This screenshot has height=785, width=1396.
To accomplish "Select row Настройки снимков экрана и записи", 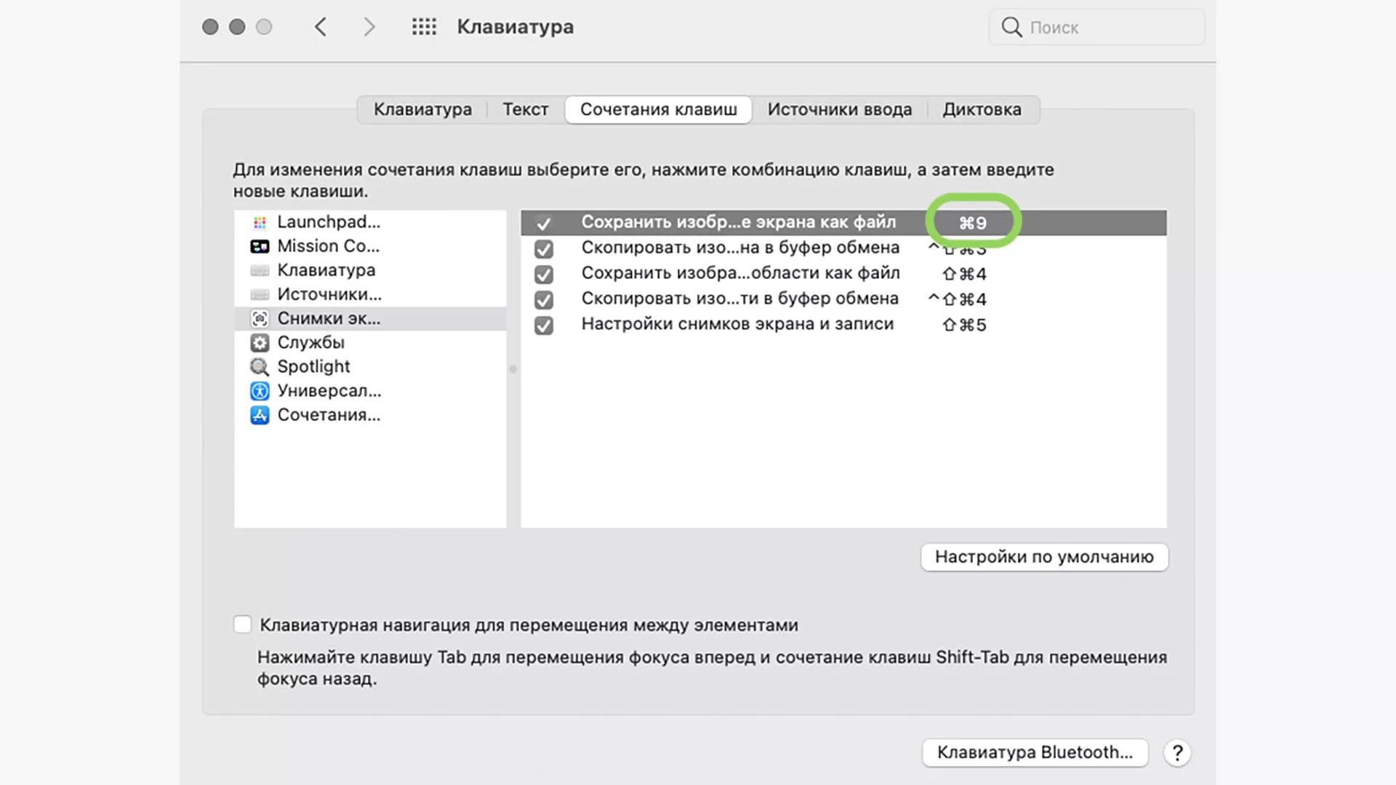I will tap(843, 325).
